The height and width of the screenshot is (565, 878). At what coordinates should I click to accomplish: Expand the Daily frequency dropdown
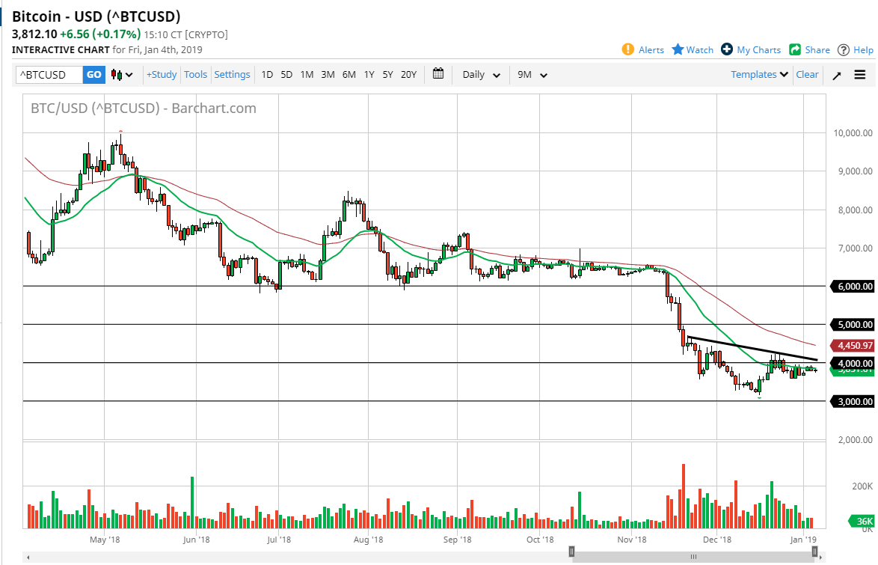tap(479, 74)
